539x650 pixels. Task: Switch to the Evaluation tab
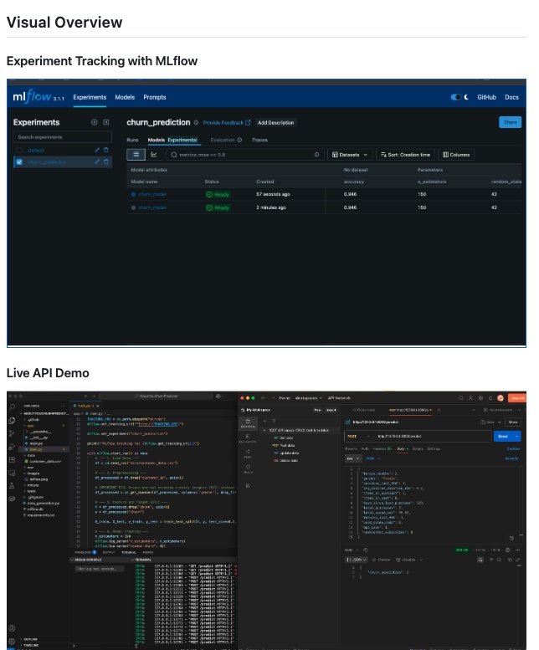tap(226, 140)
